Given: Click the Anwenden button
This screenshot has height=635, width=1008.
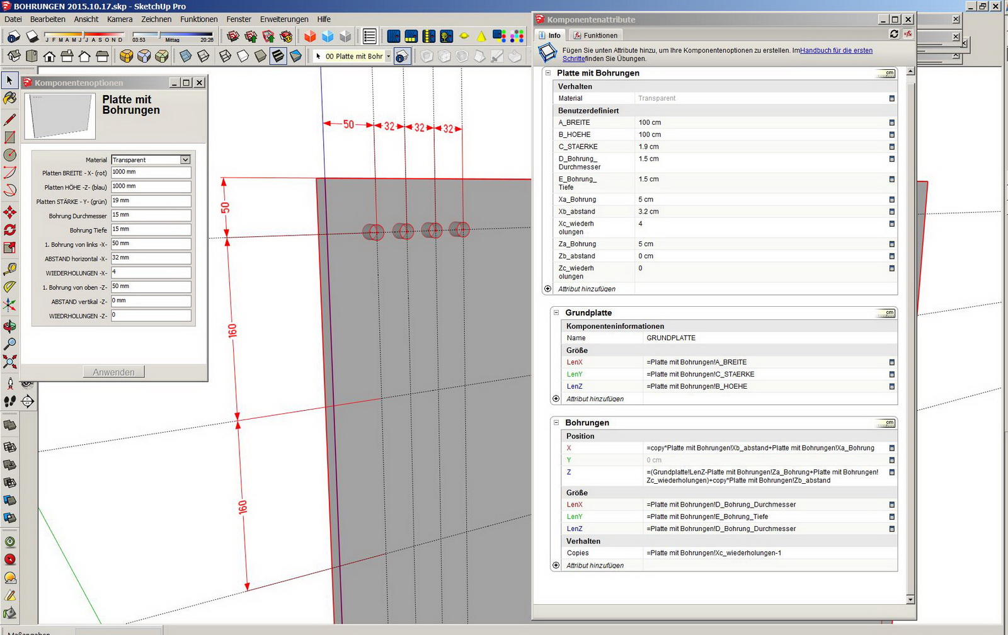Looking at the screenshot, I should tap(113, 372).
